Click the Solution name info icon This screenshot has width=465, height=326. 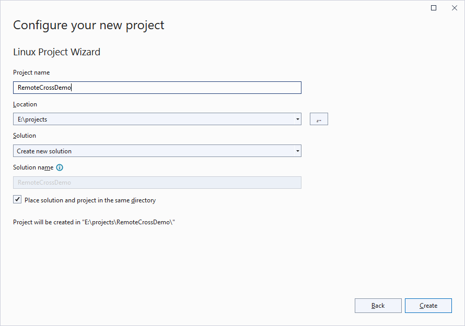pos(60,167)
